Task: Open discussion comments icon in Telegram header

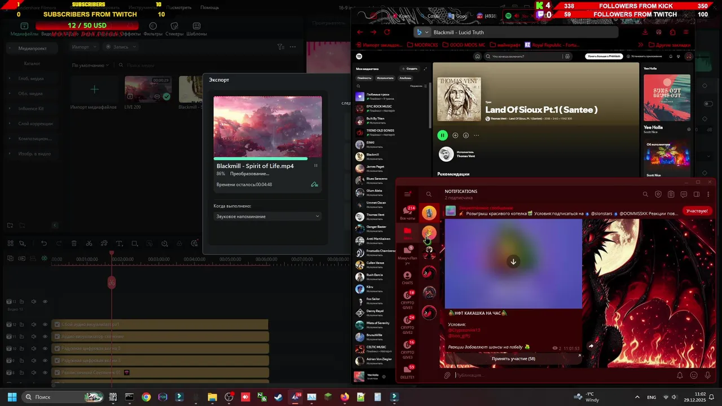Action: 684,195
